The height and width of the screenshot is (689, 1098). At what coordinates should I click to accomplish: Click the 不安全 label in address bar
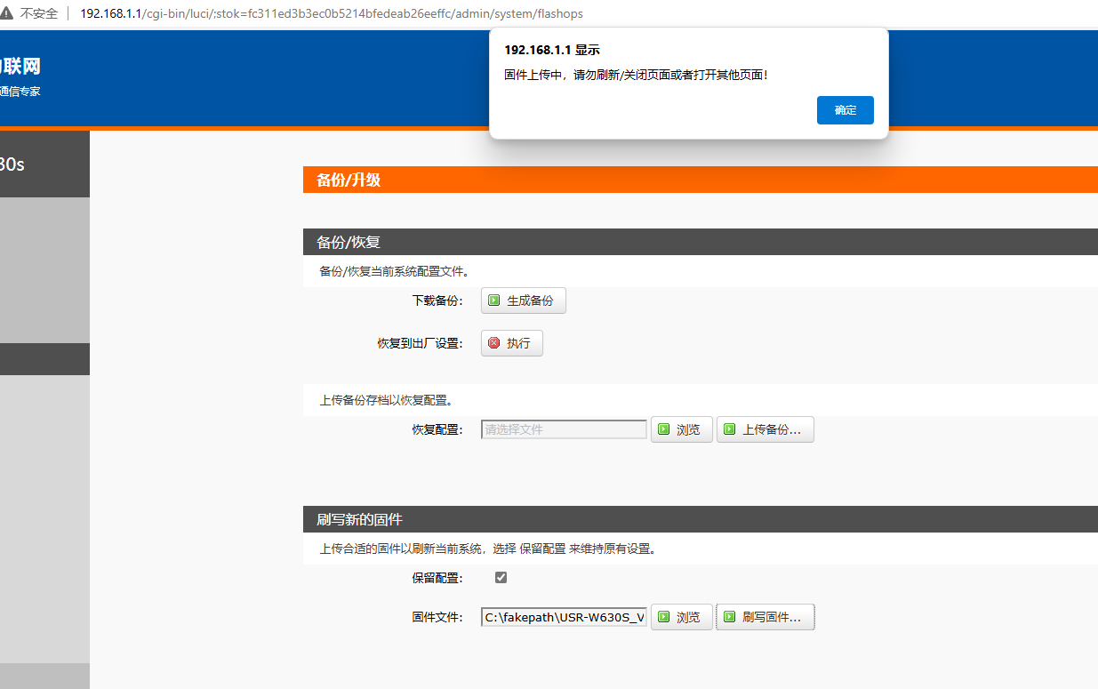(39, 14)
